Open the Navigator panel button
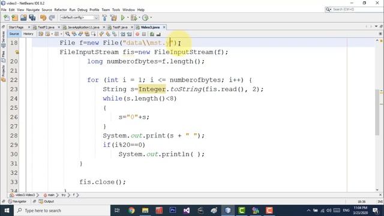The width and height of the screenshot is (384, 216). click(17, 202)
